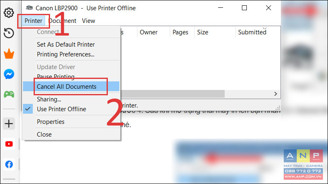Open the View menu
This screenshot has width=328, height=184.
pyautogui.click(x=89, y=21)
